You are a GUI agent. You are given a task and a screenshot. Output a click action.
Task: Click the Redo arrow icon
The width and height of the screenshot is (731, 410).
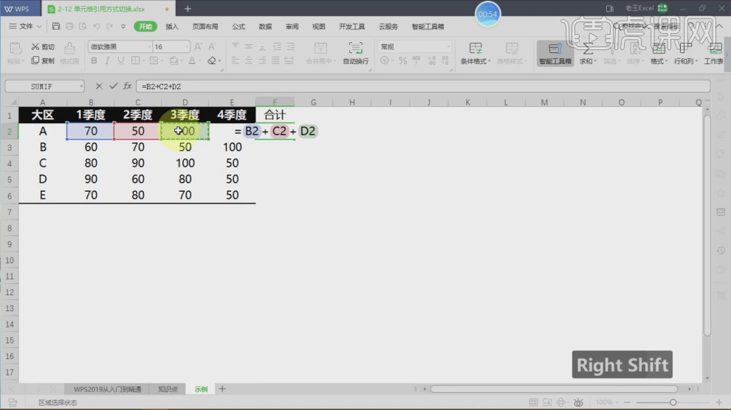(109, 27)
